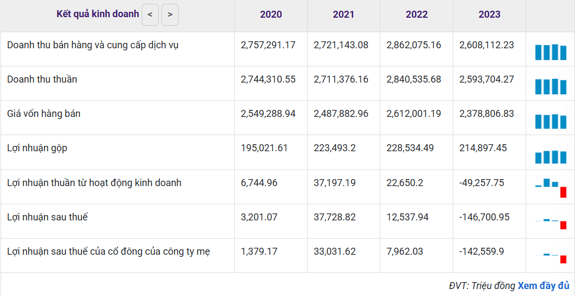The width and height of the screenshot is (575, 296).
Task: Select Lợi nhuận thuần từ hoạt động kinh doanh label
Action: pyautogui.click(x=94, y=183)
